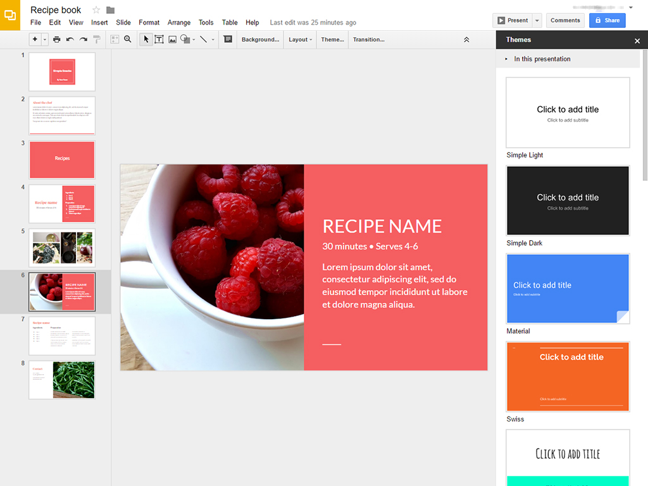Select the Text box tool

tap(159, 39)
